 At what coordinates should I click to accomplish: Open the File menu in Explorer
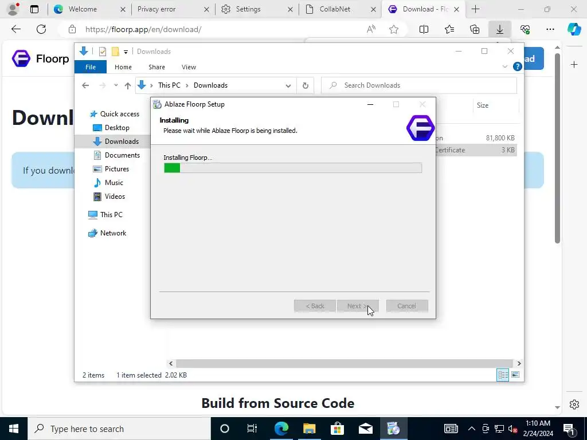(x=91, y=67)
